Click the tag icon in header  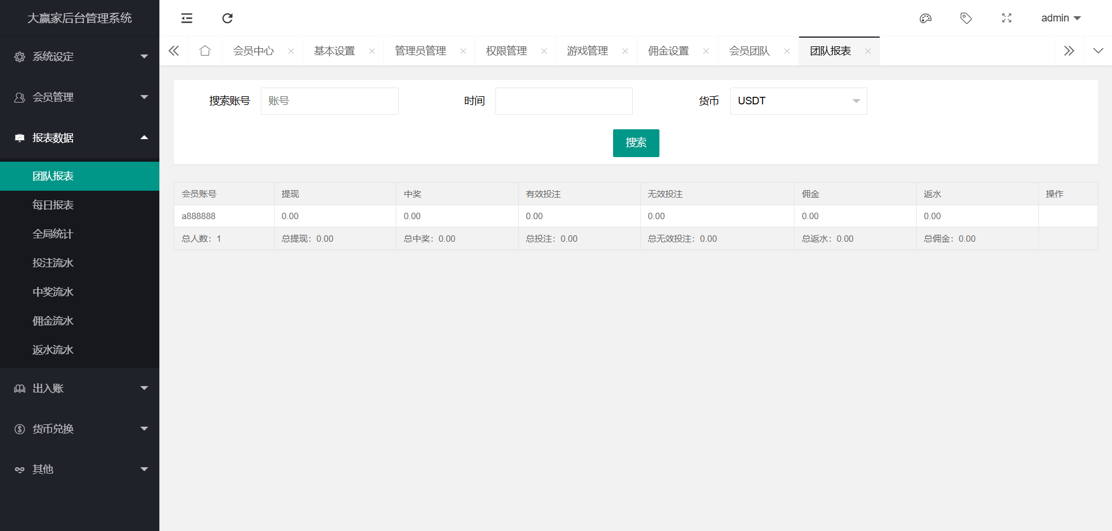[966, 19]
